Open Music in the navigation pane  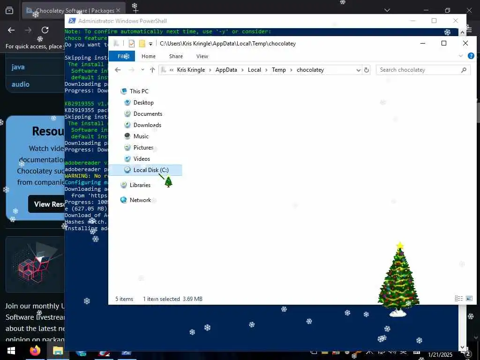(141, 136)
